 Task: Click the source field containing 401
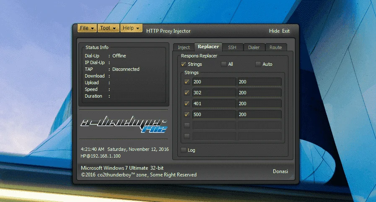[214, 104]
